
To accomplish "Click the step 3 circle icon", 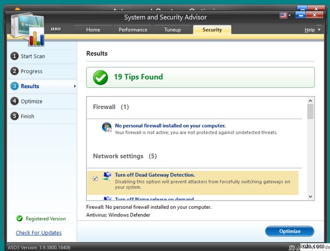I will (14, 86).
